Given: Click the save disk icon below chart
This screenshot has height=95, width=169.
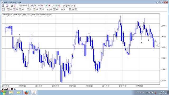Looking at the screenshot, I should coord(3,89).
